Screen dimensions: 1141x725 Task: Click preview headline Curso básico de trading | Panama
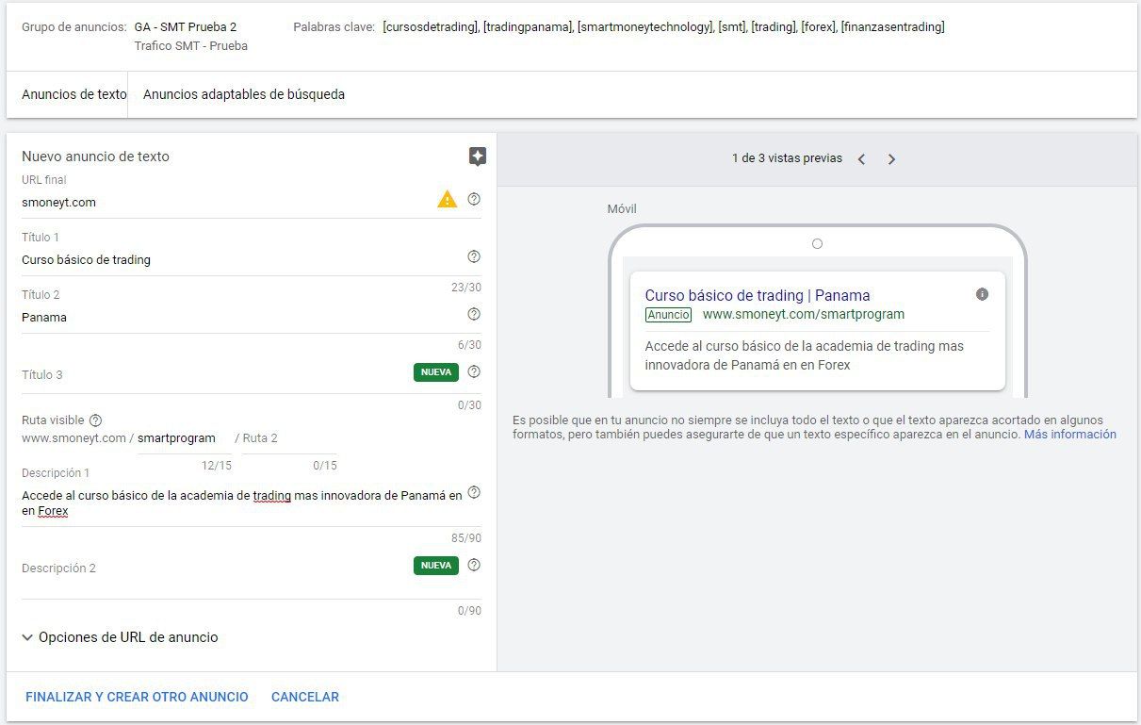(758, 295)
